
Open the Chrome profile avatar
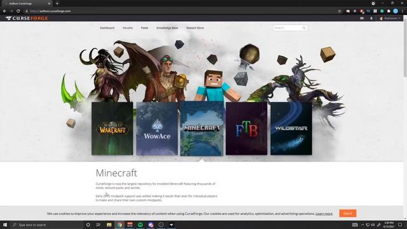tap(396, 11)
